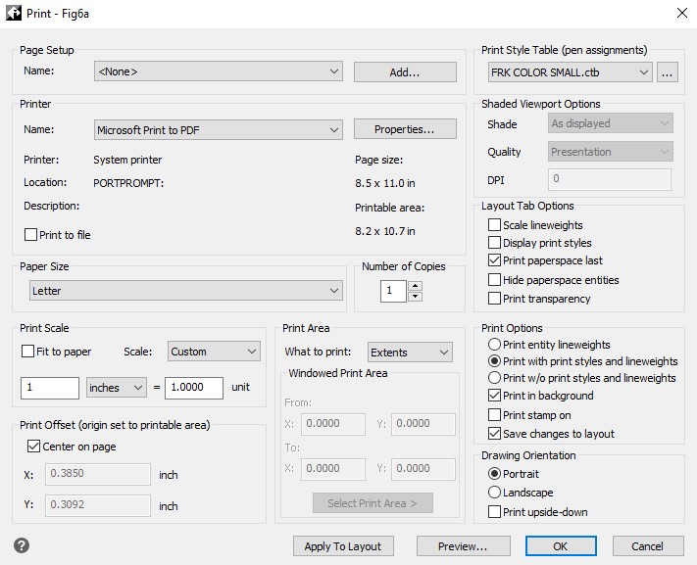Click the 8.5 x 11.0 in page size text
The width and height of the screenshot is (697, 565).
[385, 183]
